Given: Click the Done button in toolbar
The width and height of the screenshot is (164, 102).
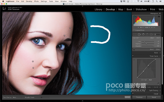Looking at the screenshot, I should [127, 97].
